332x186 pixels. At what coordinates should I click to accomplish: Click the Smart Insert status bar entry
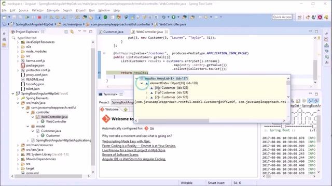(x=216, y=183)
